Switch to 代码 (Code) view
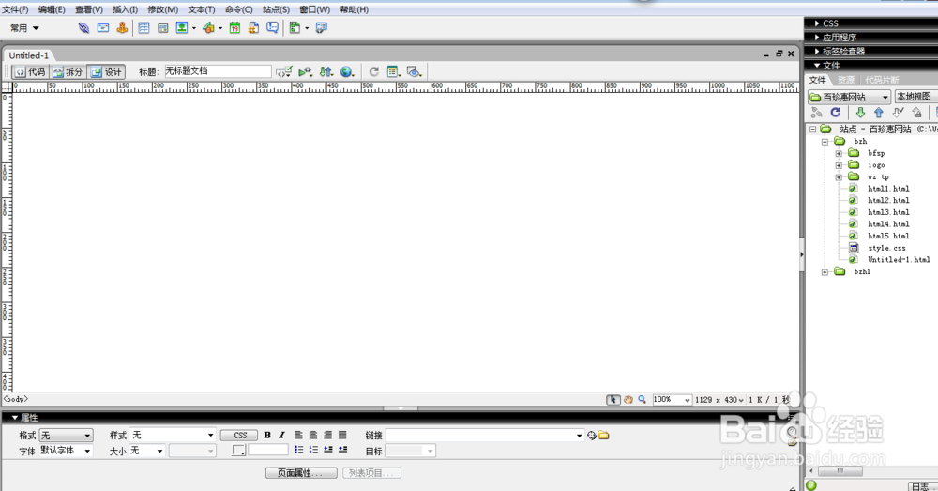 click(31, 72)
